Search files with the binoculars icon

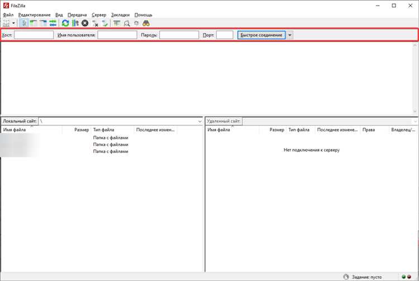click(x=146, y=24)
